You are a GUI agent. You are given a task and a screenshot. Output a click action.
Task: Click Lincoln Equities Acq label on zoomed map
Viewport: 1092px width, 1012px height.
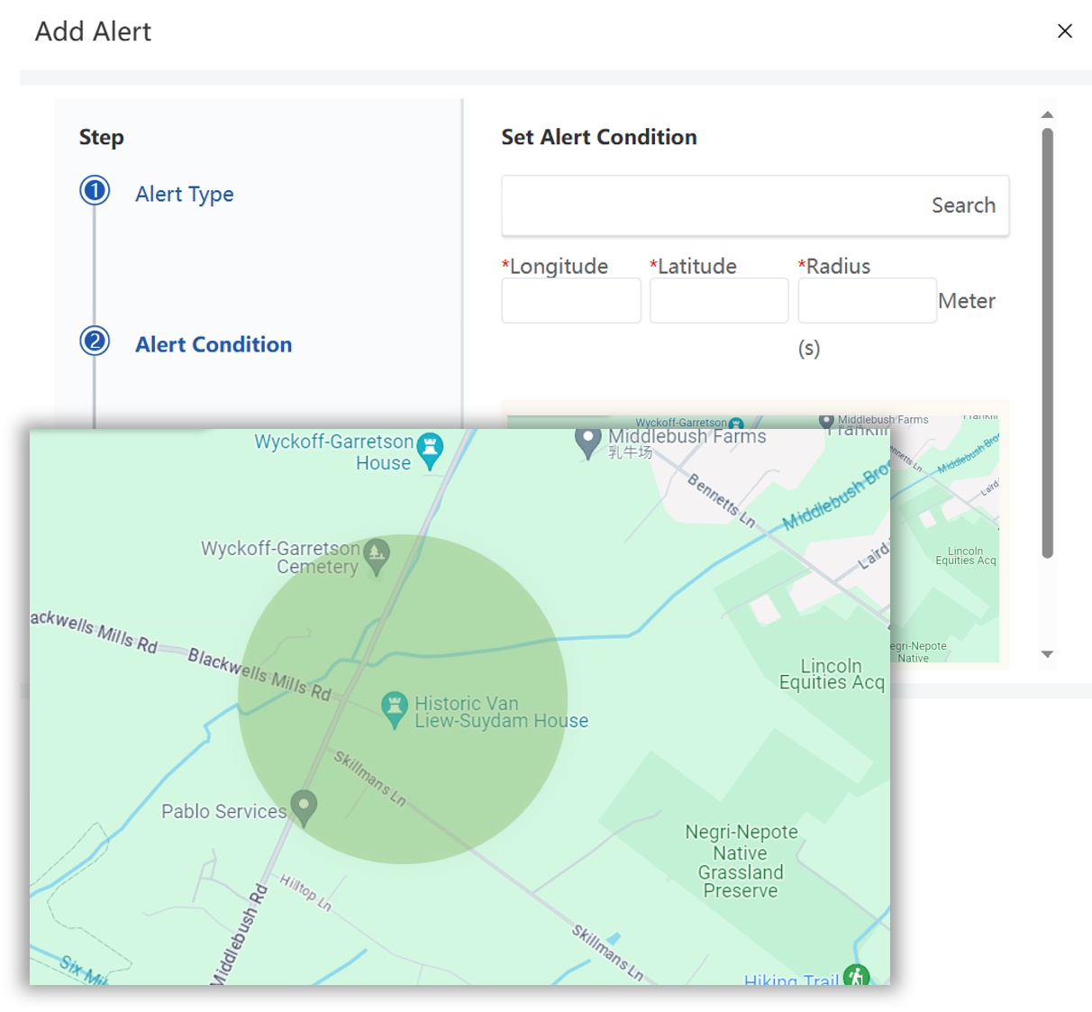pos(832,674)
